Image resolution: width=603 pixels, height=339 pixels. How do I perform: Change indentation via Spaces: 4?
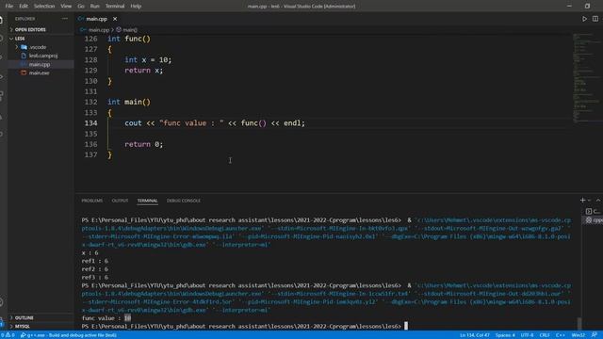505,335
